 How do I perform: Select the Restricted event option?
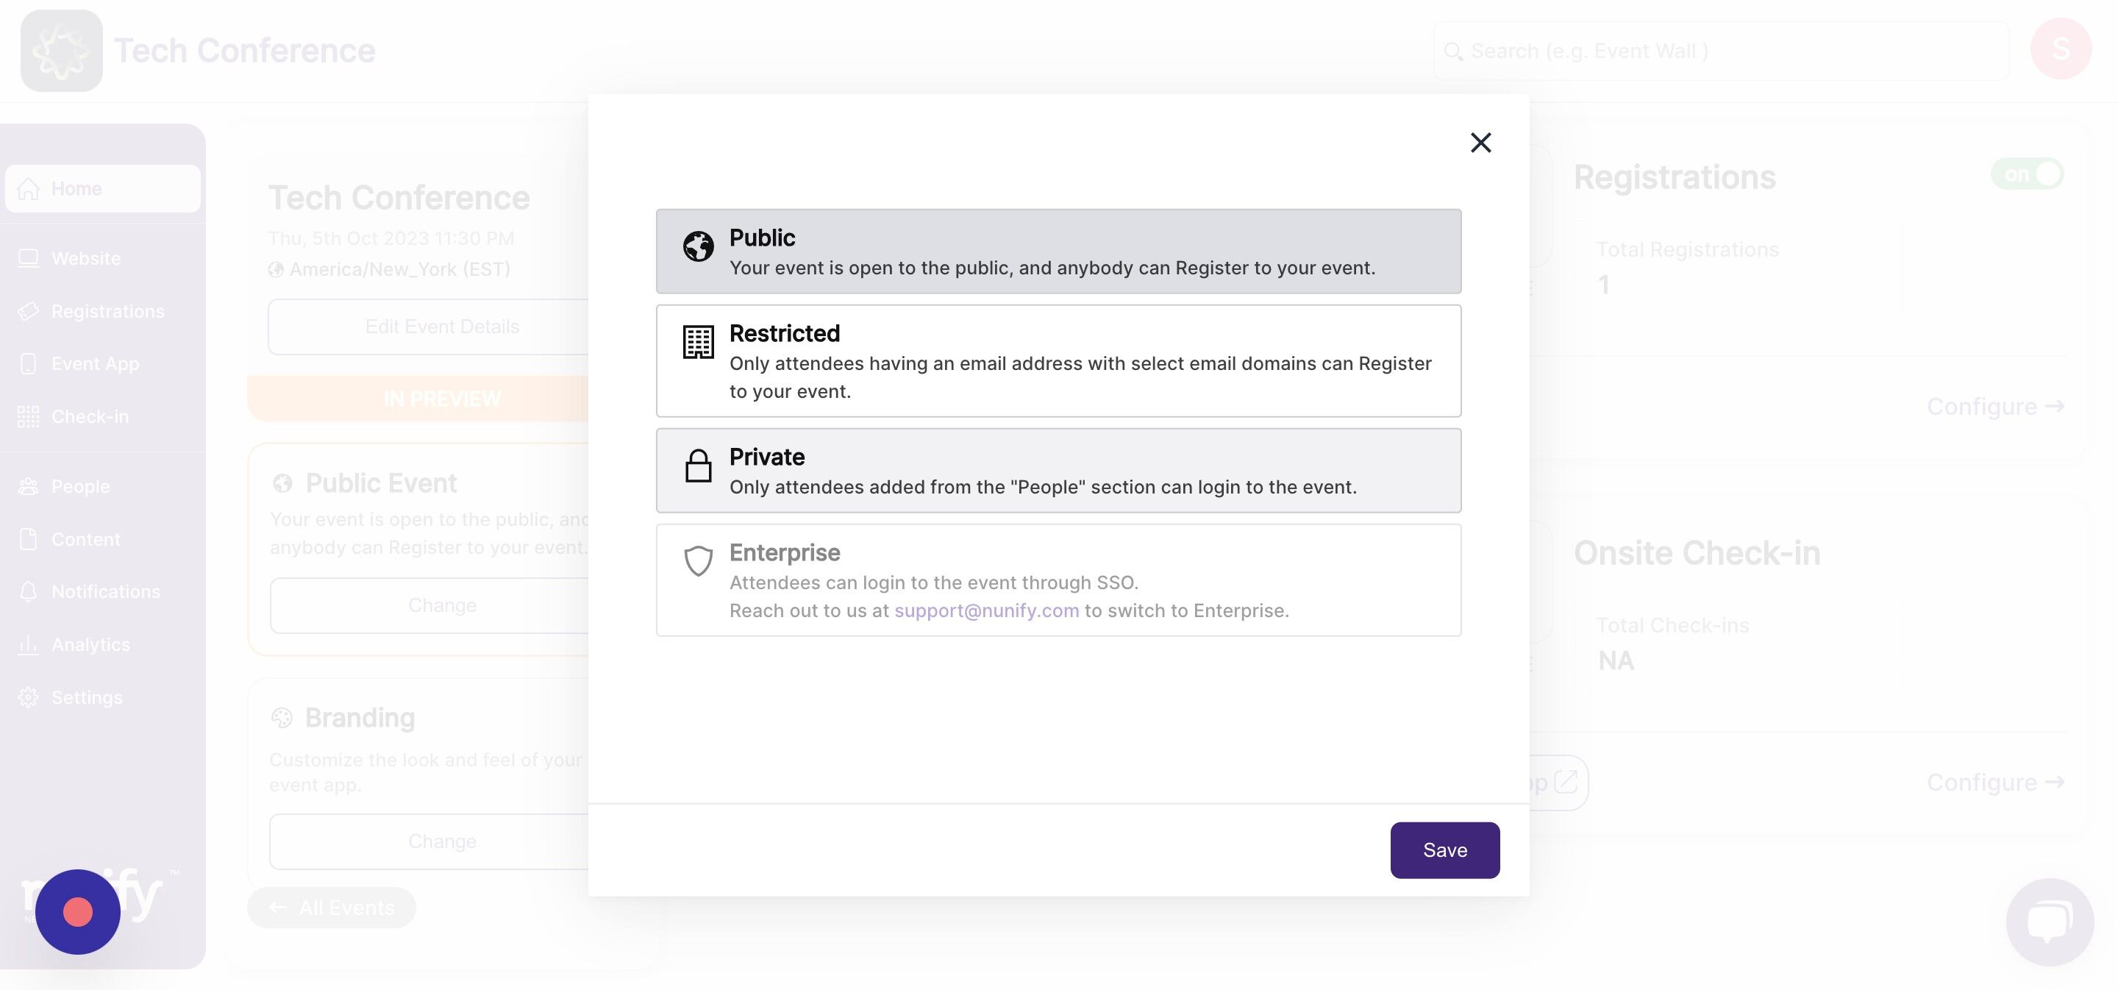[1058, 361]
